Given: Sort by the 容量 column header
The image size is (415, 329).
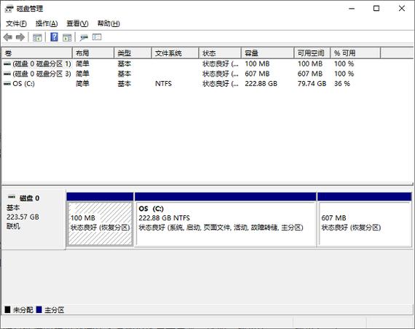Looking at the screenshot, I should [268, 53].
